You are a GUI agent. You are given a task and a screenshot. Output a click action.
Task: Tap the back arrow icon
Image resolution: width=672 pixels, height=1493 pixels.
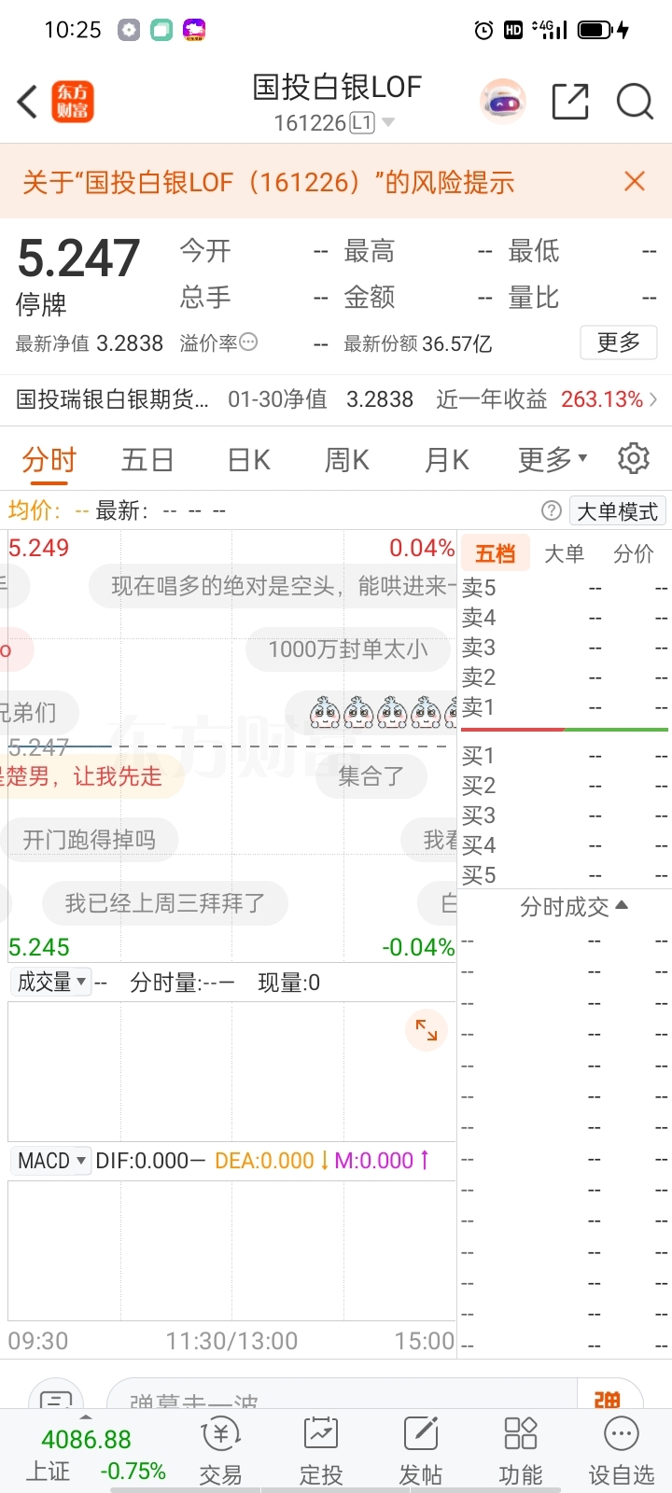point(27,102)
